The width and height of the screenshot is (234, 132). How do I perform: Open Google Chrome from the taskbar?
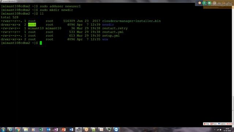18,129
